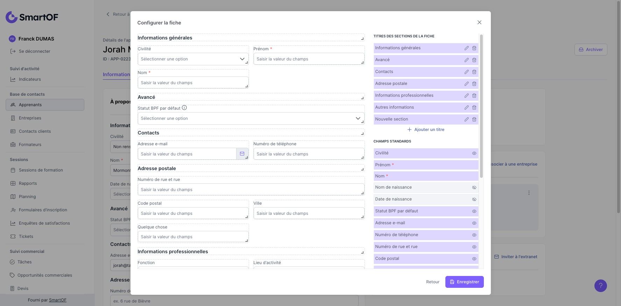Image resolution: width=621 pixels, height=306 pixels.
Task: Show the Date de naissance field
Action: pyautogui.click(x=474, y=199)
